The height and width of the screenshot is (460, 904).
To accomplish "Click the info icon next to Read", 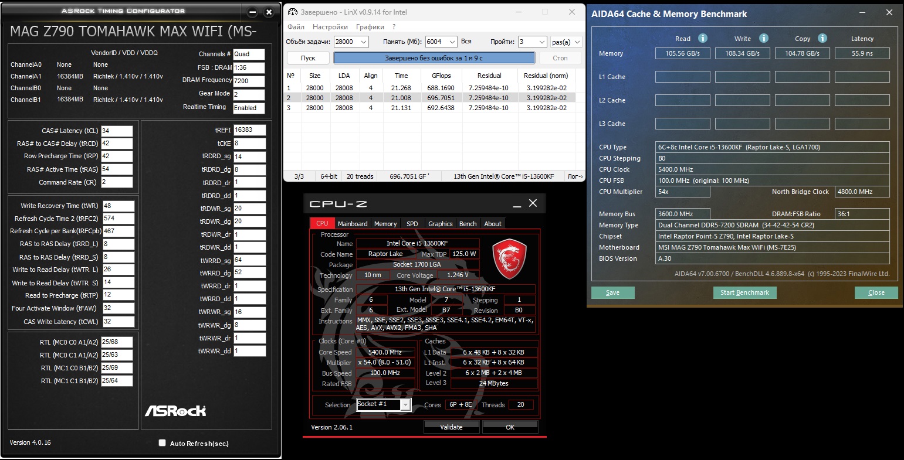I will (702, 38).
